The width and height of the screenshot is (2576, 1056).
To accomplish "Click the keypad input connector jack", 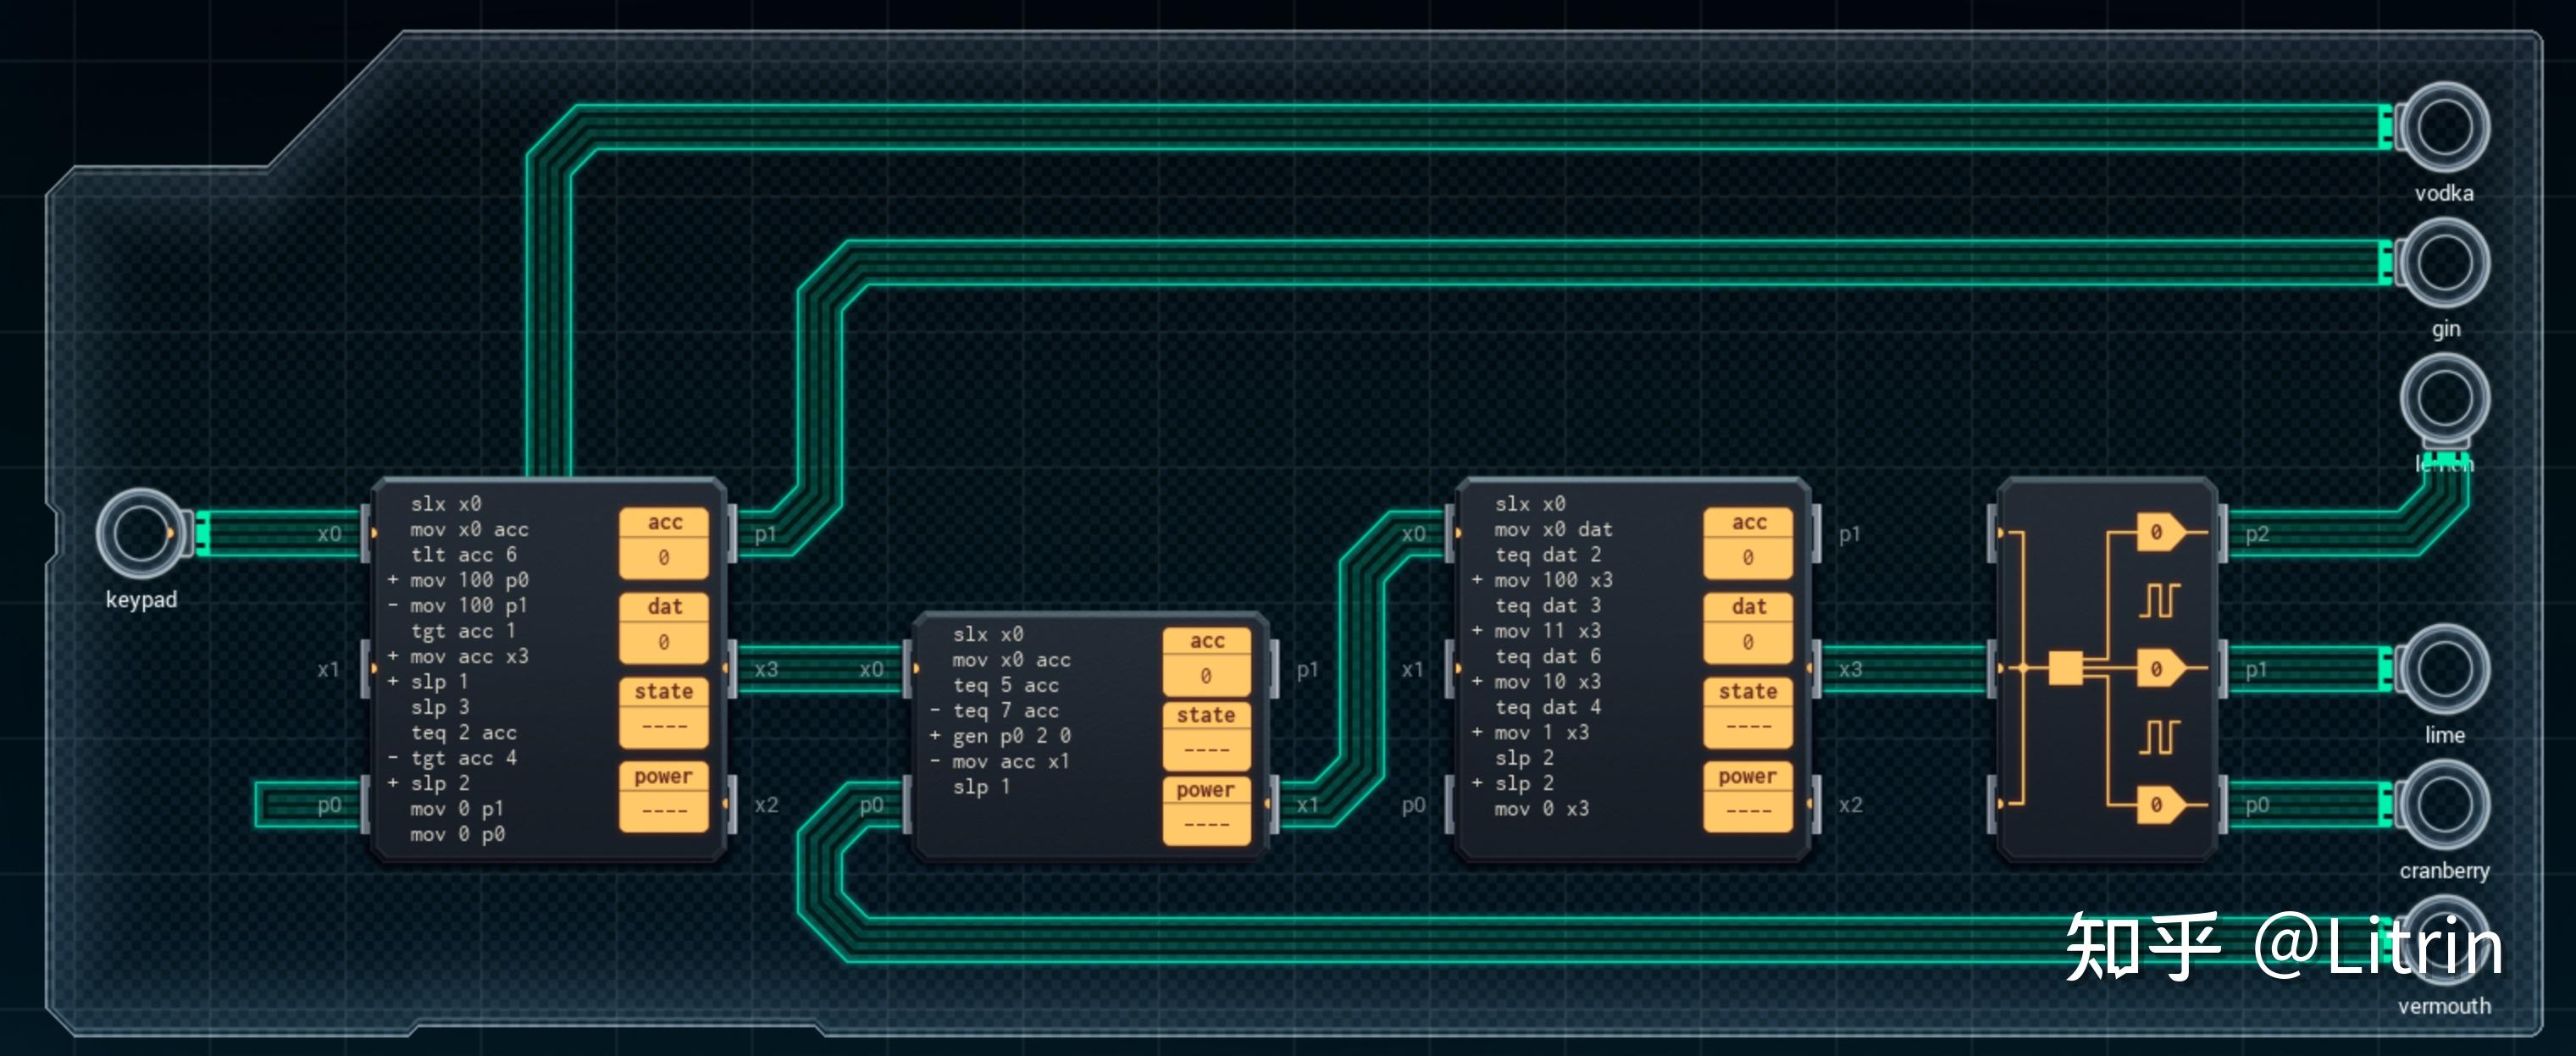I will (x=140, y=533).
